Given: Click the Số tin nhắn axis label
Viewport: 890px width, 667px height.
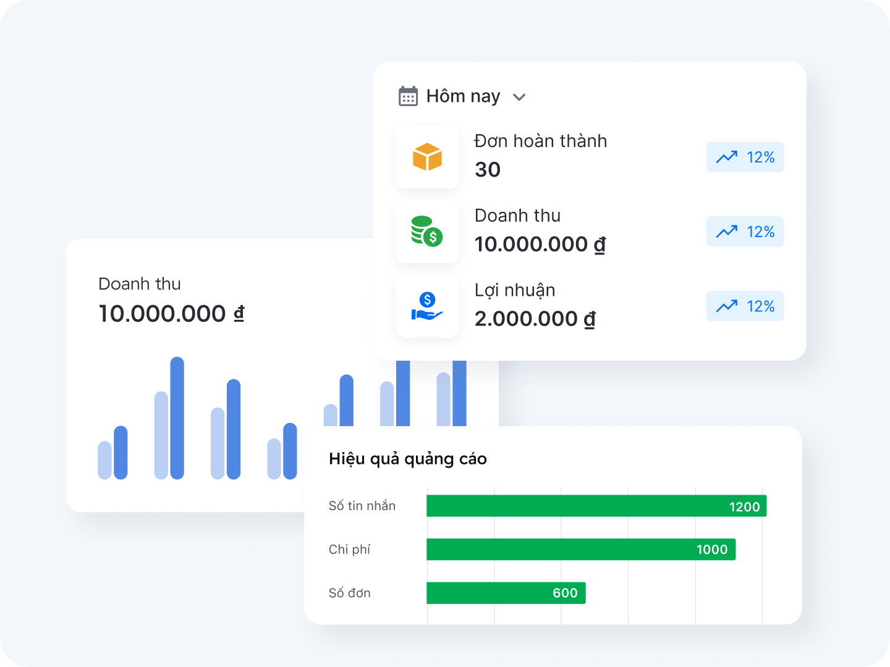Looking at the screenshot, I should tap(362, 506).
